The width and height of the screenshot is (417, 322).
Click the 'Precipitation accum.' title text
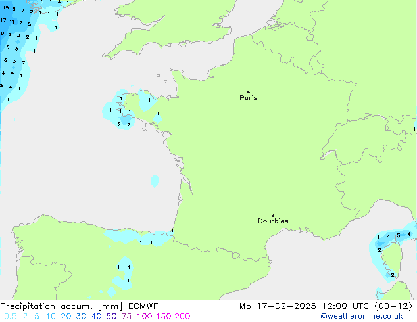click(x=46, y=306)
